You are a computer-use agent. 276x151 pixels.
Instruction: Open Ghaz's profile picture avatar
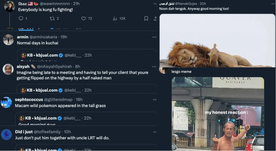10,6
